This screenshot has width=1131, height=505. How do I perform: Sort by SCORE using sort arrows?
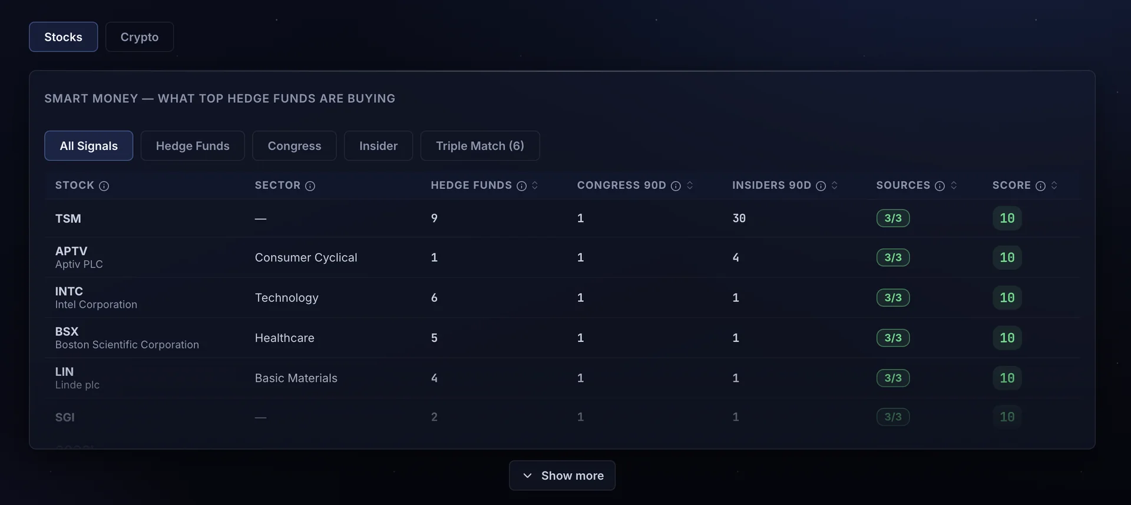(x=1054, y=185)
